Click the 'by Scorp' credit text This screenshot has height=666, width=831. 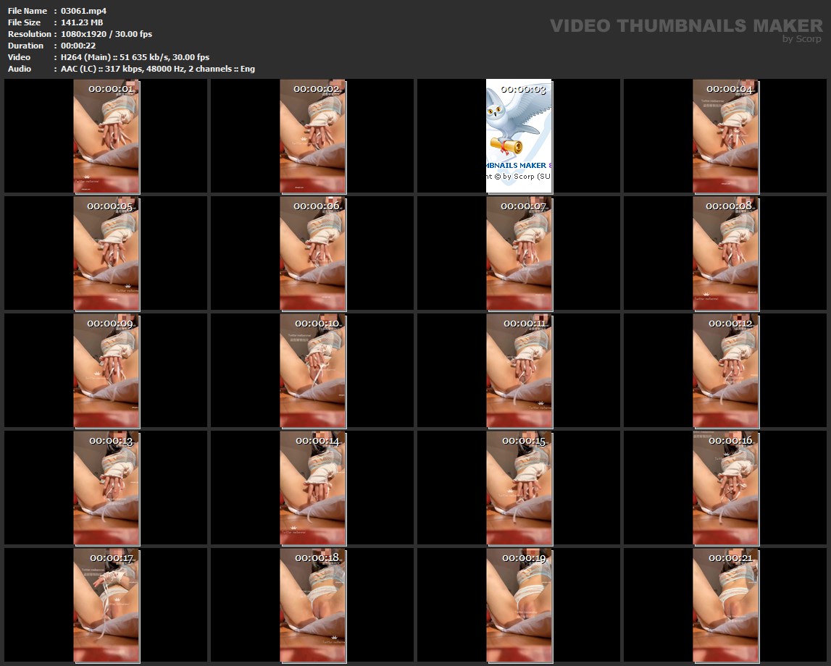pyautogui.click(x=801, y=39)
